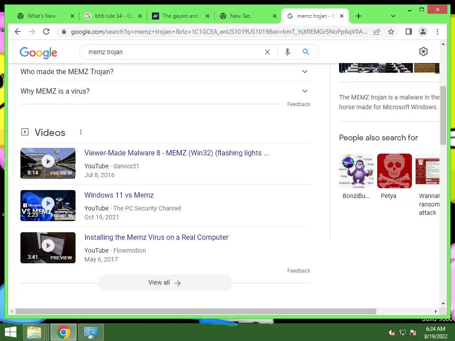
Task: Click the scroll down arrow
Action: pos(443,304)
